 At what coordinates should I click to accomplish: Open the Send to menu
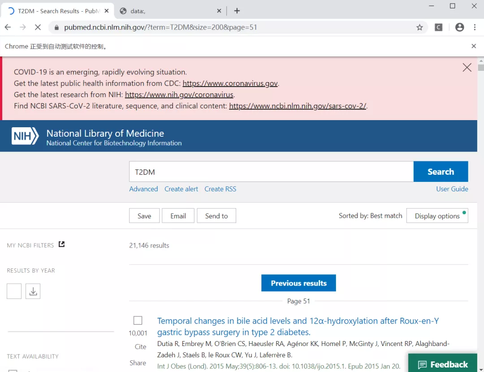216,216
